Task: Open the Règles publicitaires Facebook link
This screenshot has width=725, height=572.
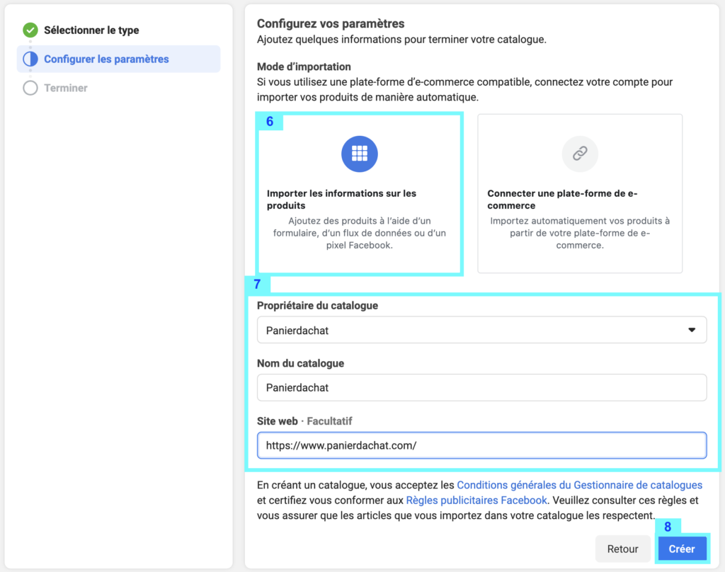Action: pos(476,500)
